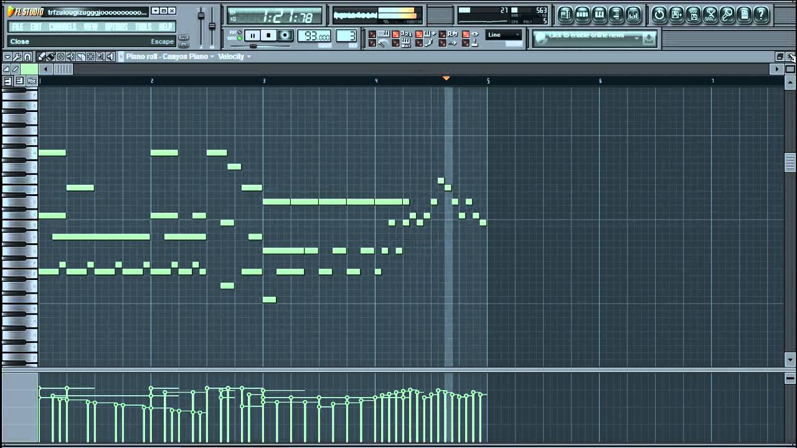Toggle typing keyboard to piano switch
This screenshot has height=448, width=797.
(x=372, y=34)
